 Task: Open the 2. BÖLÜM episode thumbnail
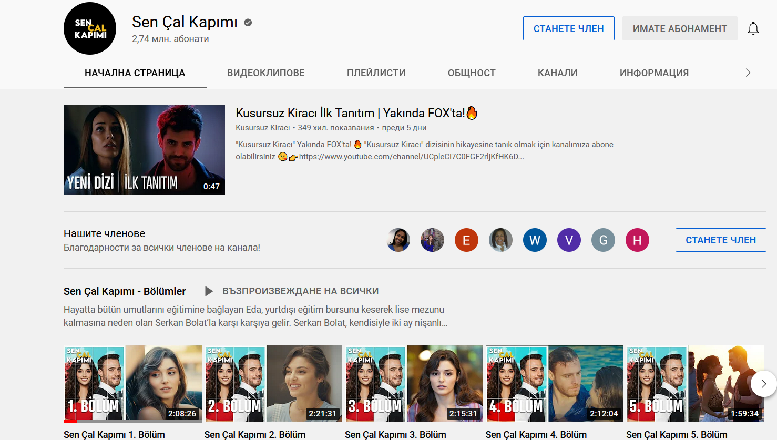pos(273,384)
